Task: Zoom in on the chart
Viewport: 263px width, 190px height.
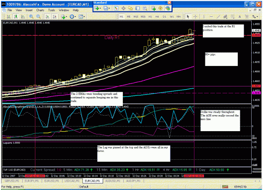Action: [x=31, y=16]
